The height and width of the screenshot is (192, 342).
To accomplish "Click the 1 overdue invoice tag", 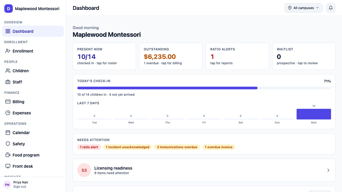I will 219,147.
